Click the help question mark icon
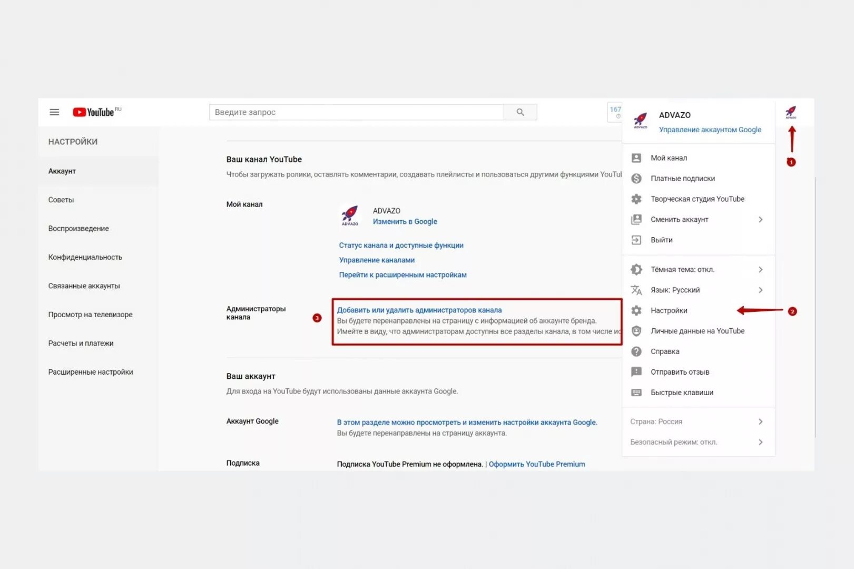854x569 pixels. pos(636,352)
